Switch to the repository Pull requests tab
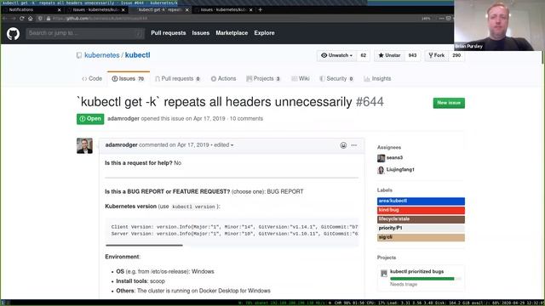 (177, 79)
